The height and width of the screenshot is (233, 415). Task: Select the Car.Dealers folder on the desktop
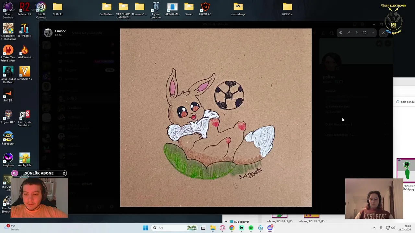107,9
